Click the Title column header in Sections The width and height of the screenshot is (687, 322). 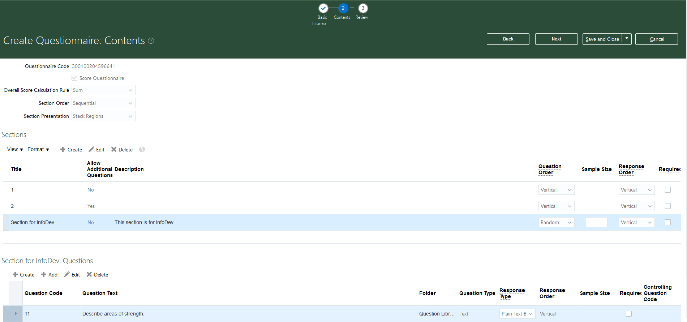(16, 169)
